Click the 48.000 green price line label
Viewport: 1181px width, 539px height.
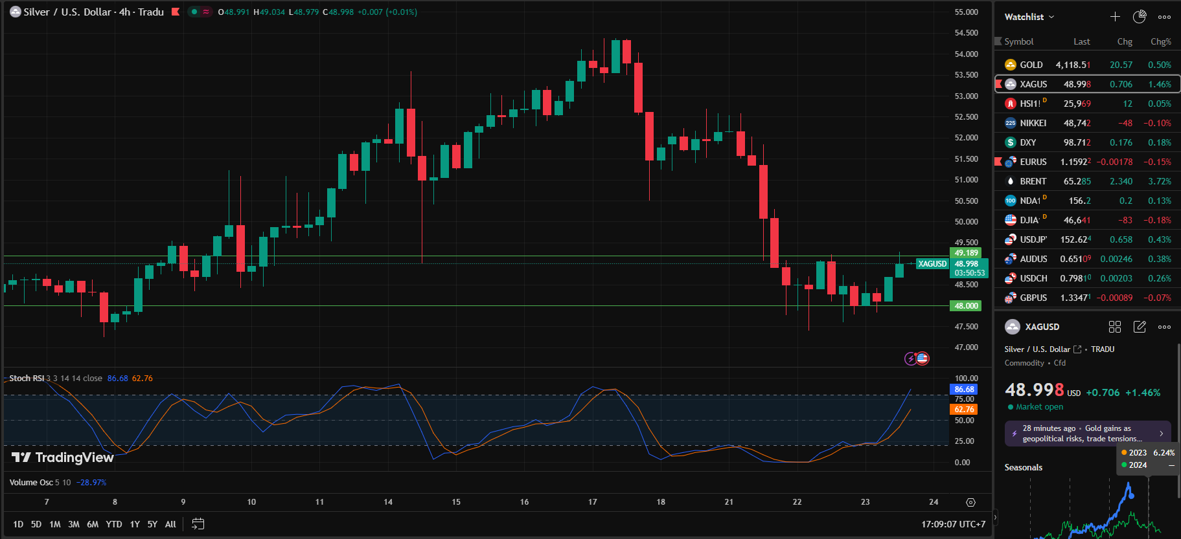[x=965, y=306]
